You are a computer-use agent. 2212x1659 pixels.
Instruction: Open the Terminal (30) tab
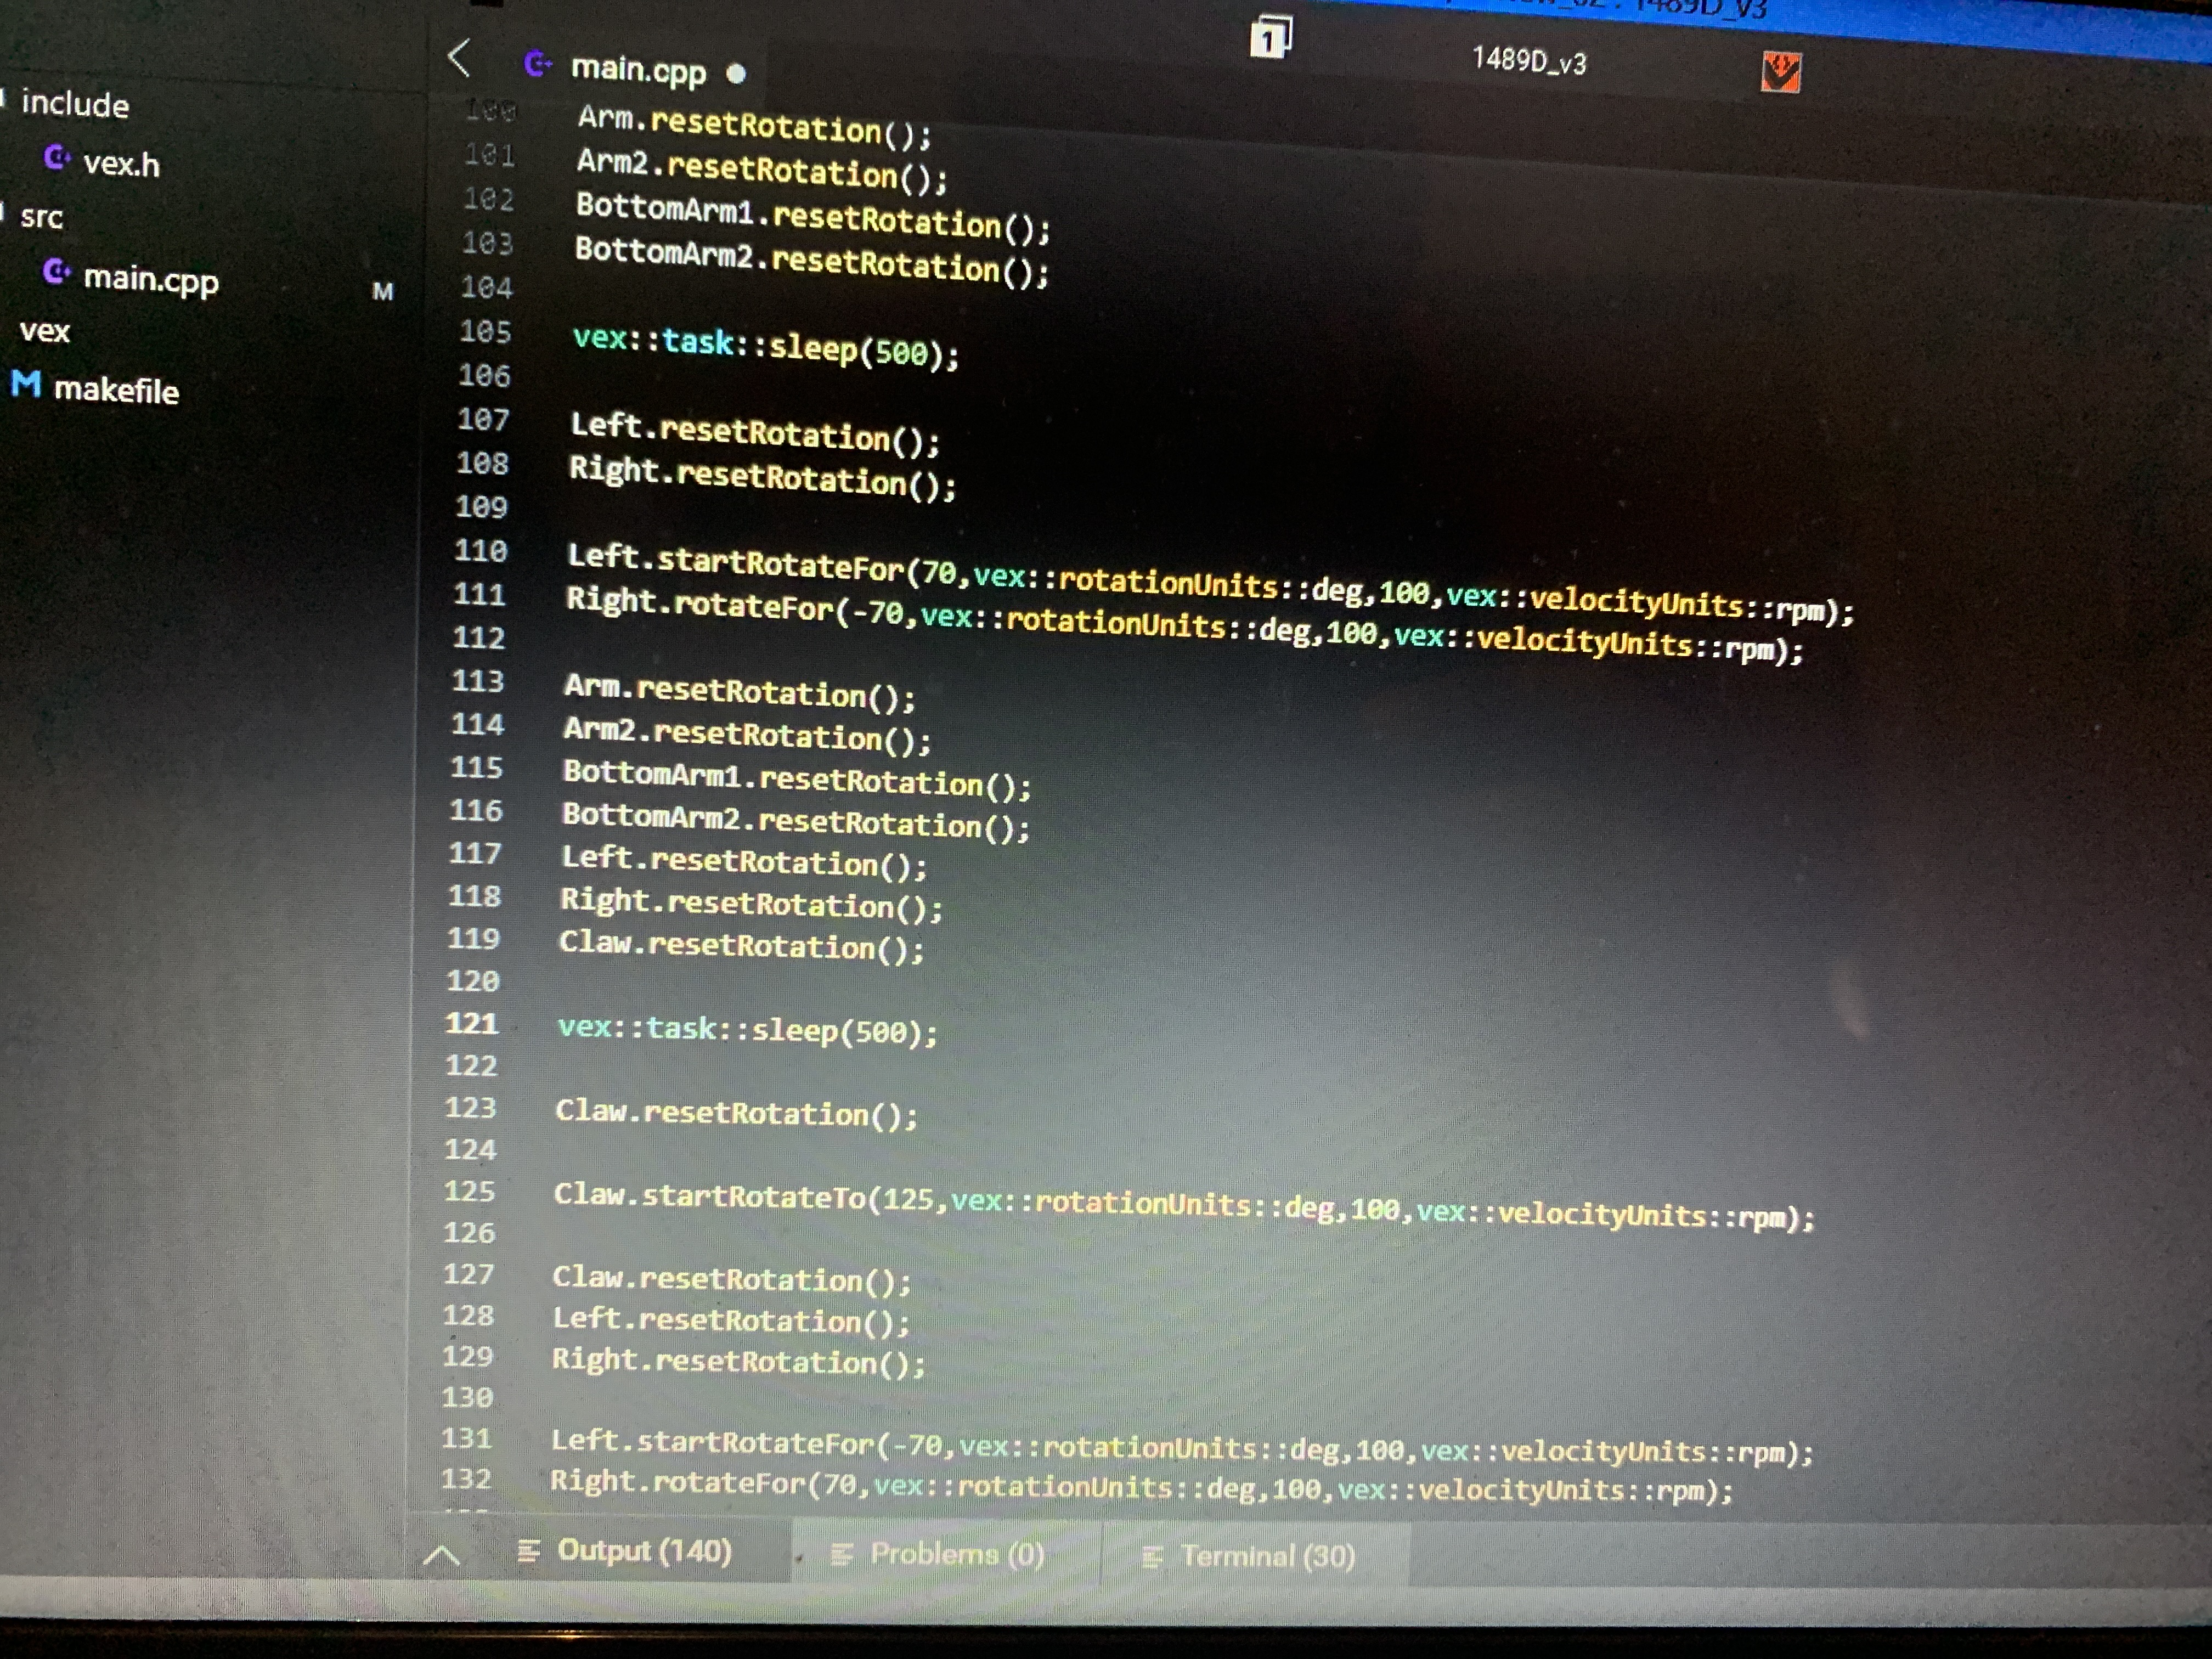(x=1268, y=1556)
